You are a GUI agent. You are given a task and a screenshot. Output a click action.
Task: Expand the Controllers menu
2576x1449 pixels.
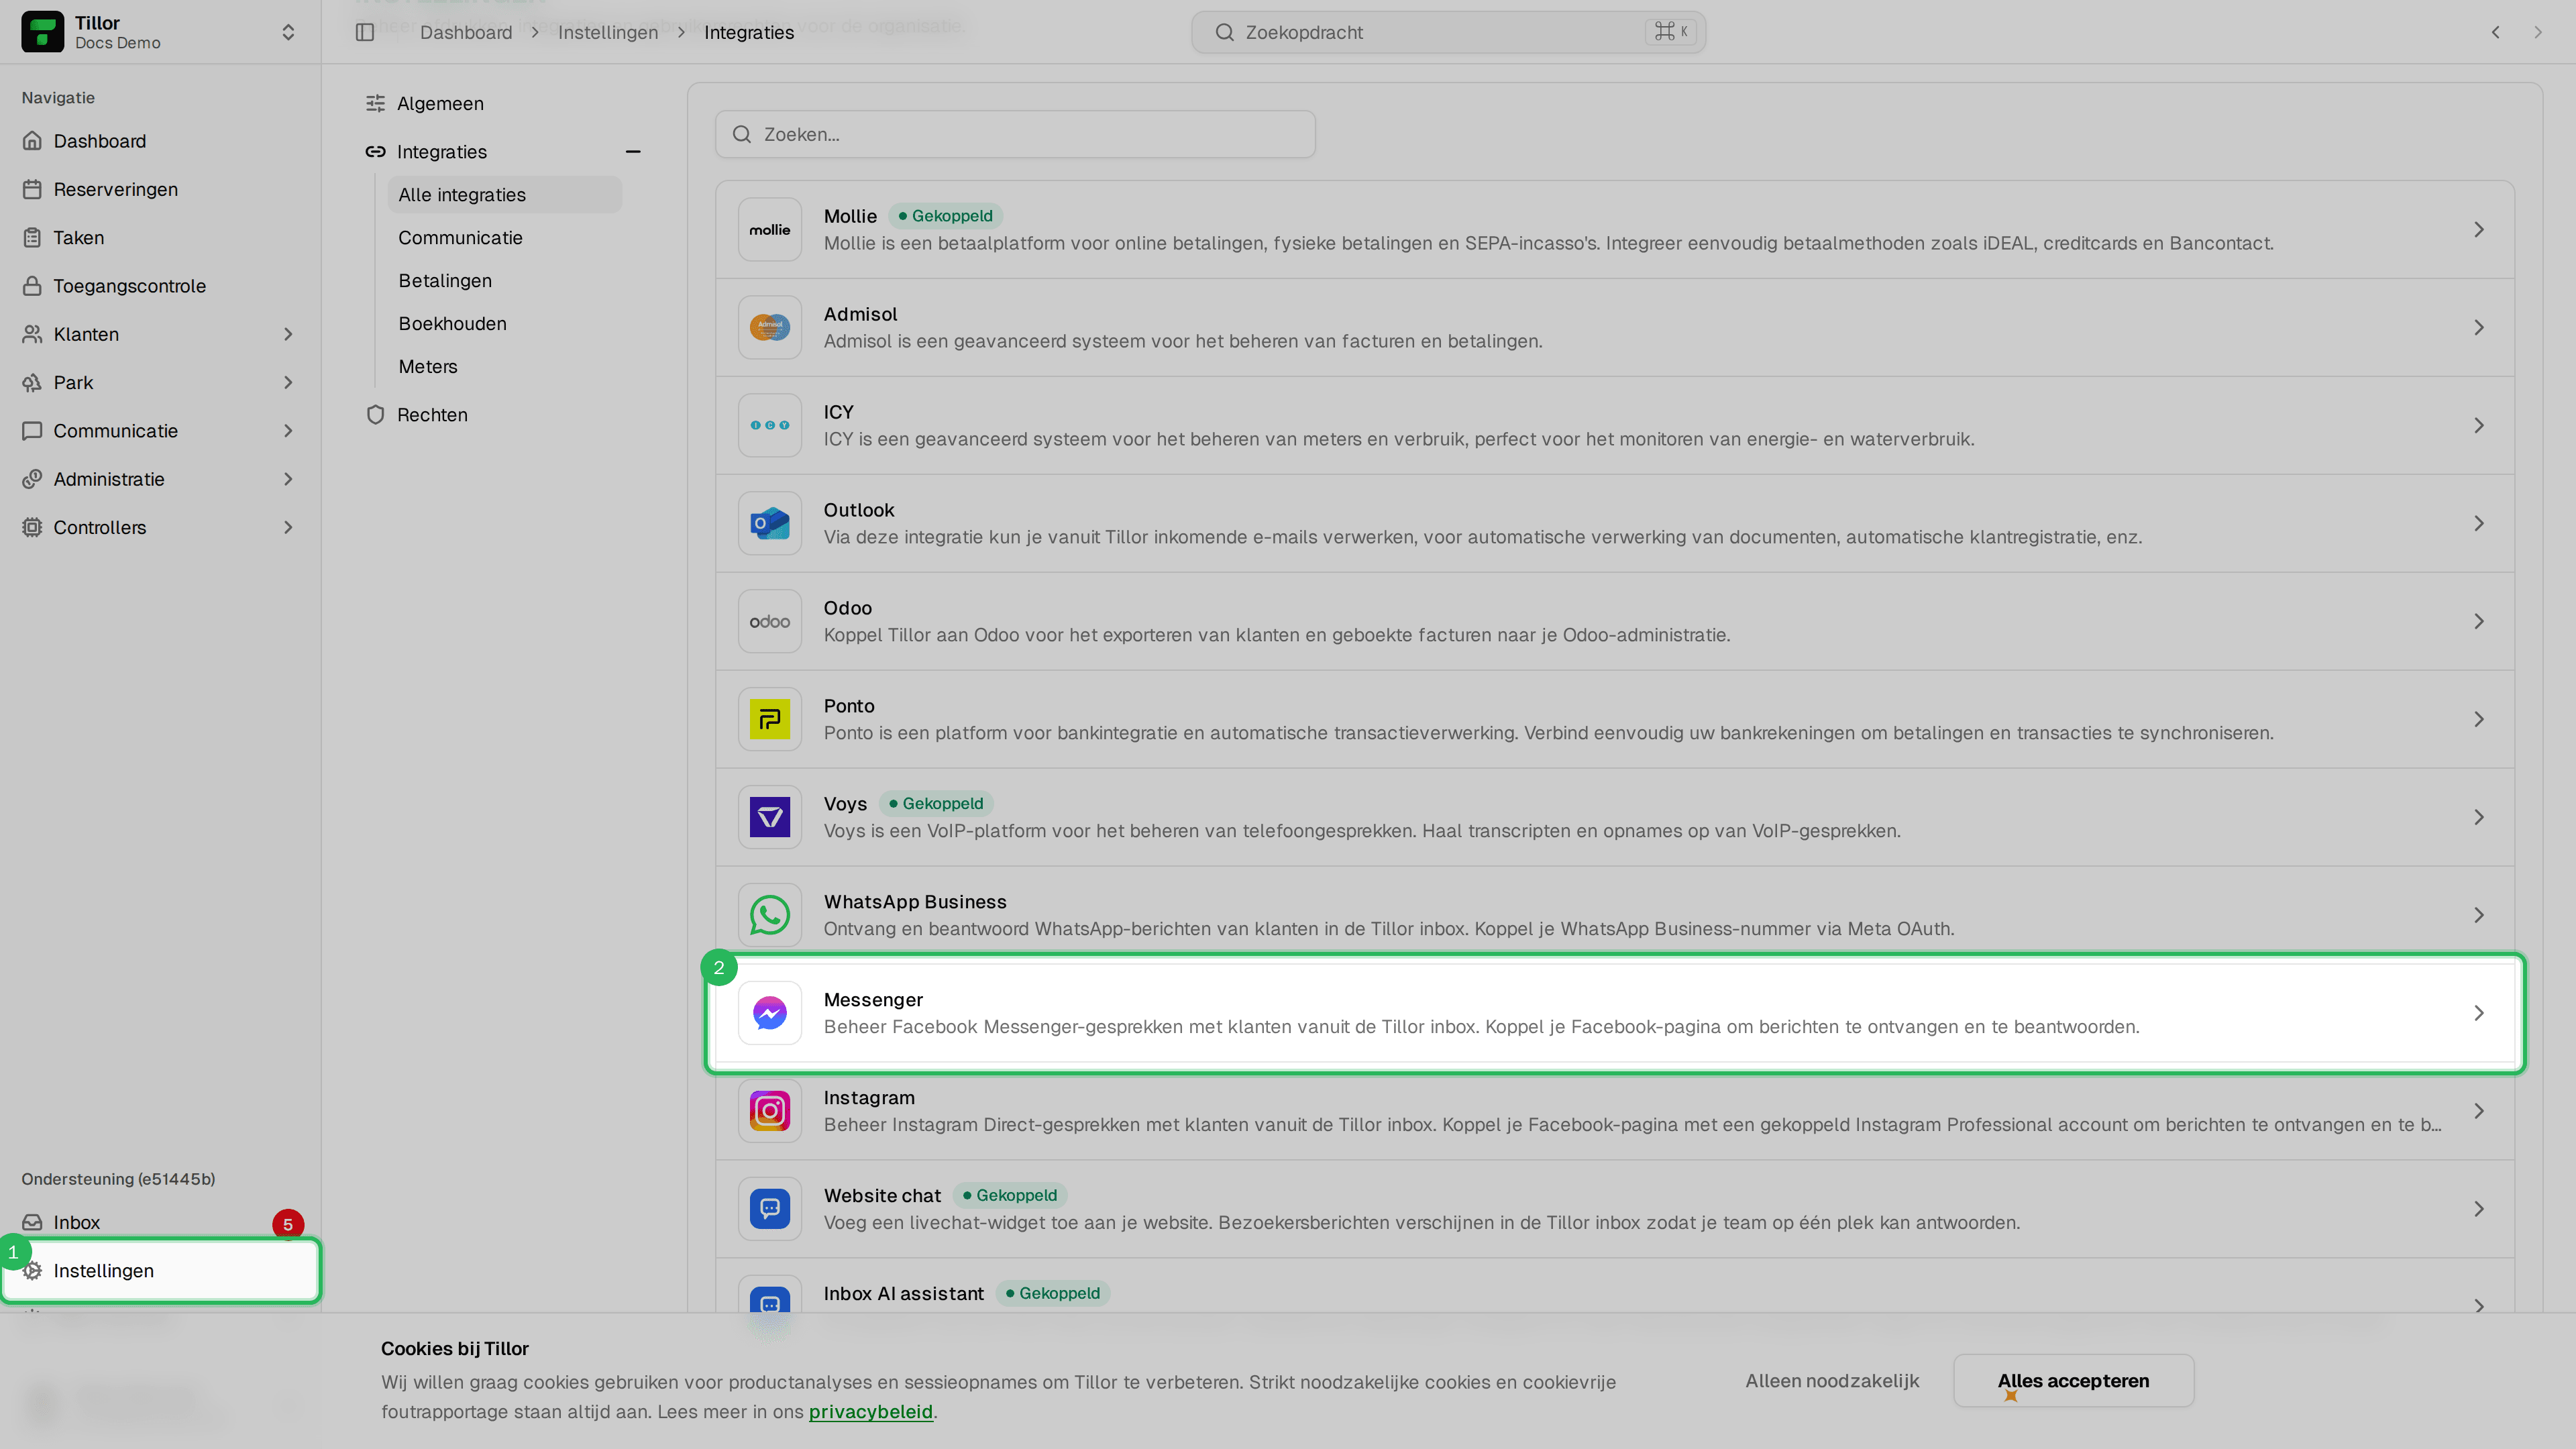click(288, 527)
